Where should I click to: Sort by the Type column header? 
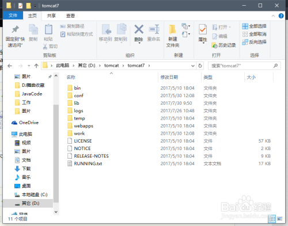pyautogui.click(x=208, y=77)
